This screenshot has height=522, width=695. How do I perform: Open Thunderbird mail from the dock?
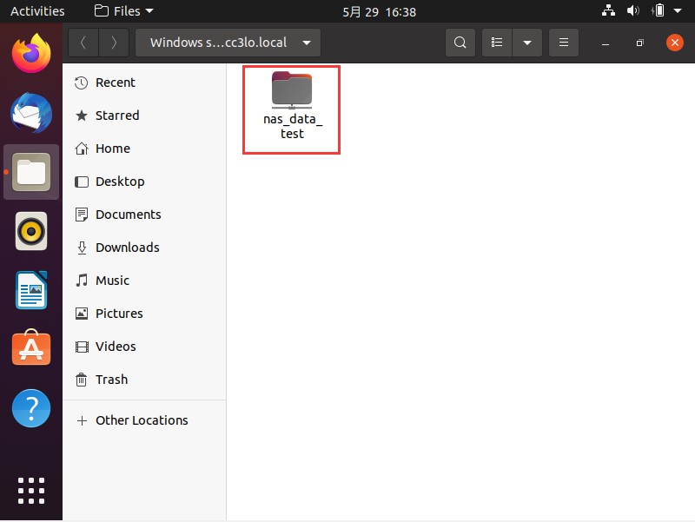pyautogui.click(x=31, y=113)
